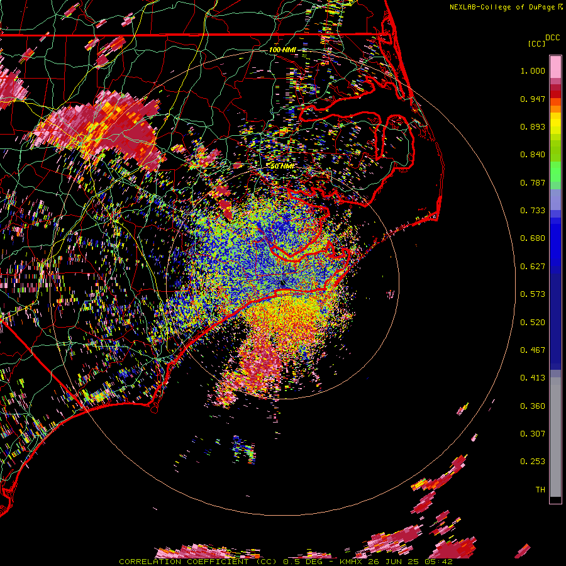Select the 0.680 legend value
566x566 pixels.
[533, 238]
